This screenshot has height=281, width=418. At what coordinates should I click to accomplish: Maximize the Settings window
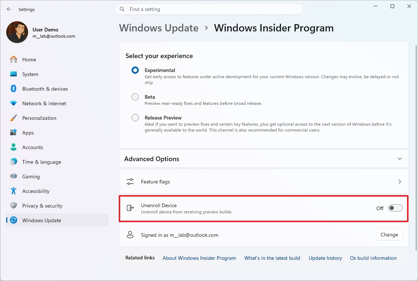pos(392,6)
